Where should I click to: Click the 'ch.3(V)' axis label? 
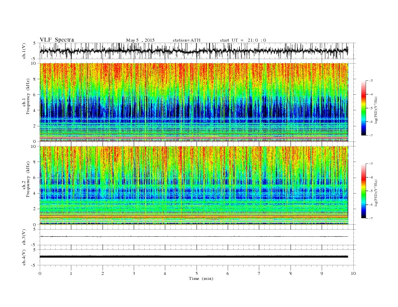pyautogui.click(x=24, y=237)
